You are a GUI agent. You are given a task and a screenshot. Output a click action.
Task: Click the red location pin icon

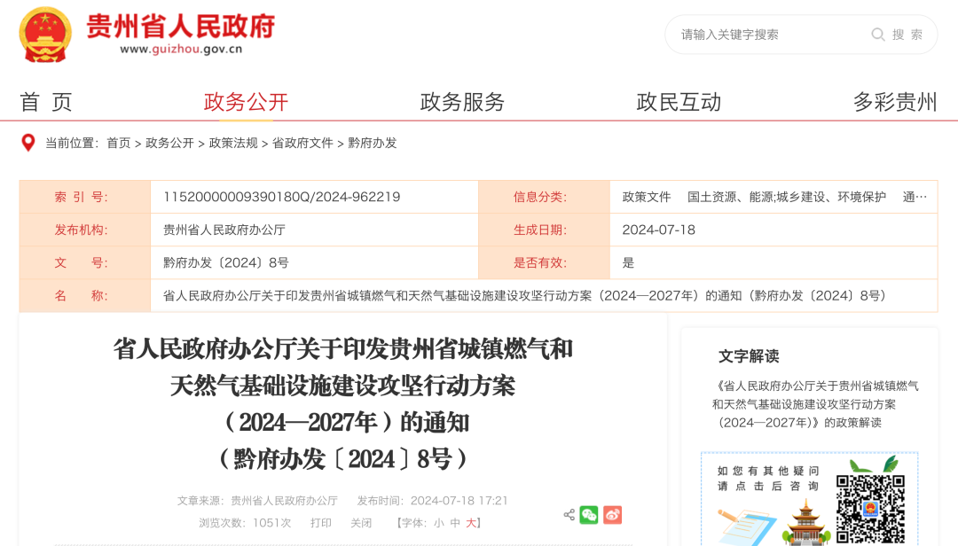(x=27, y=142)
